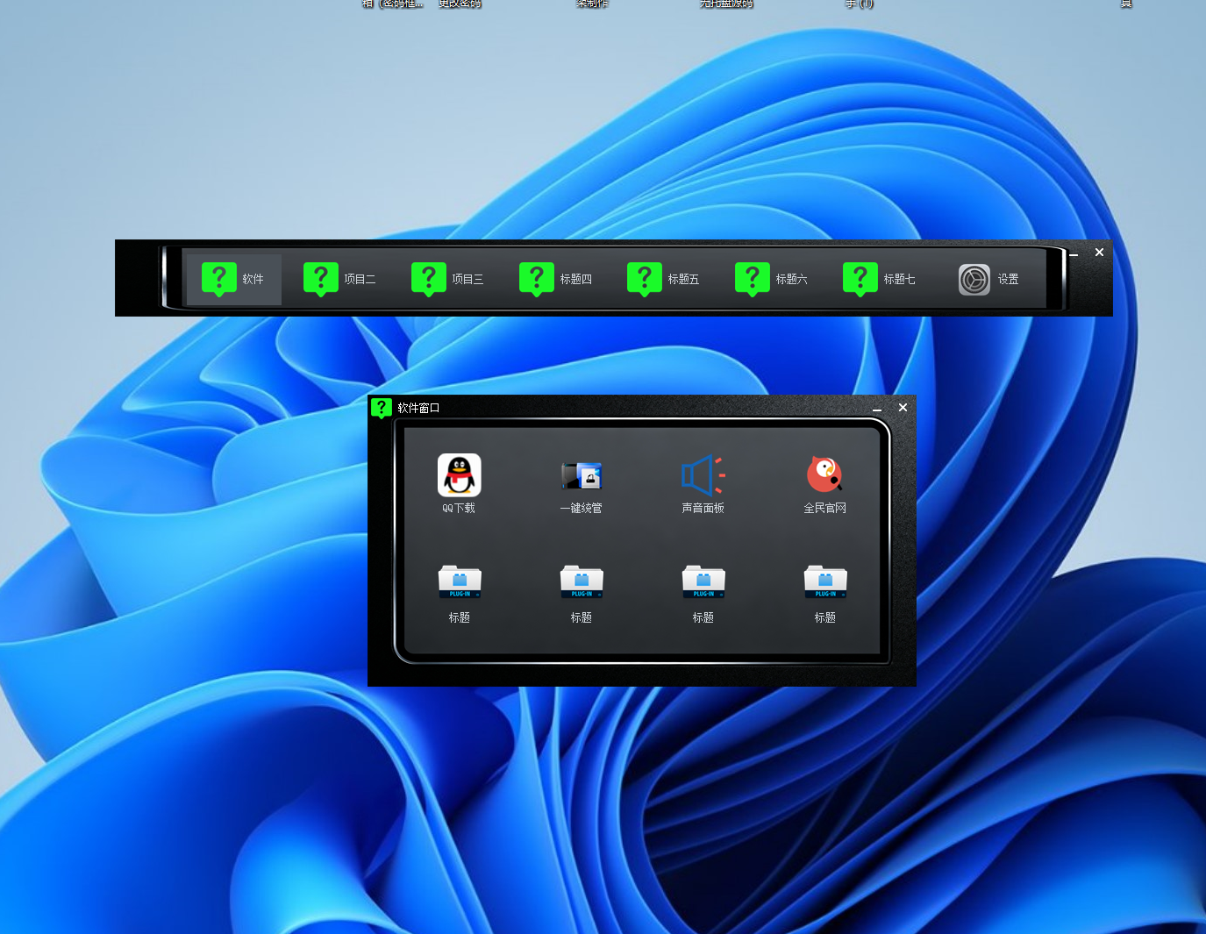Select the 标题四 toolbar item

555,280
